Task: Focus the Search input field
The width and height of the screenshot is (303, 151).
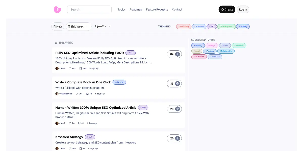Action: pos(89,10)
